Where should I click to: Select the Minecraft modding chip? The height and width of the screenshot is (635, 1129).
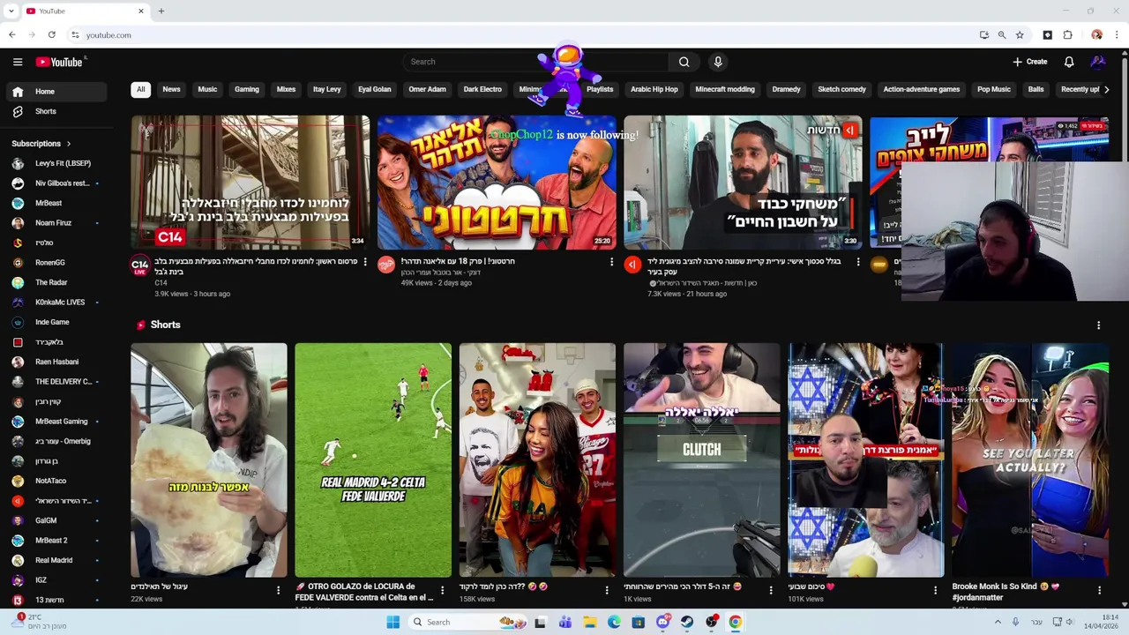(725, 89)
